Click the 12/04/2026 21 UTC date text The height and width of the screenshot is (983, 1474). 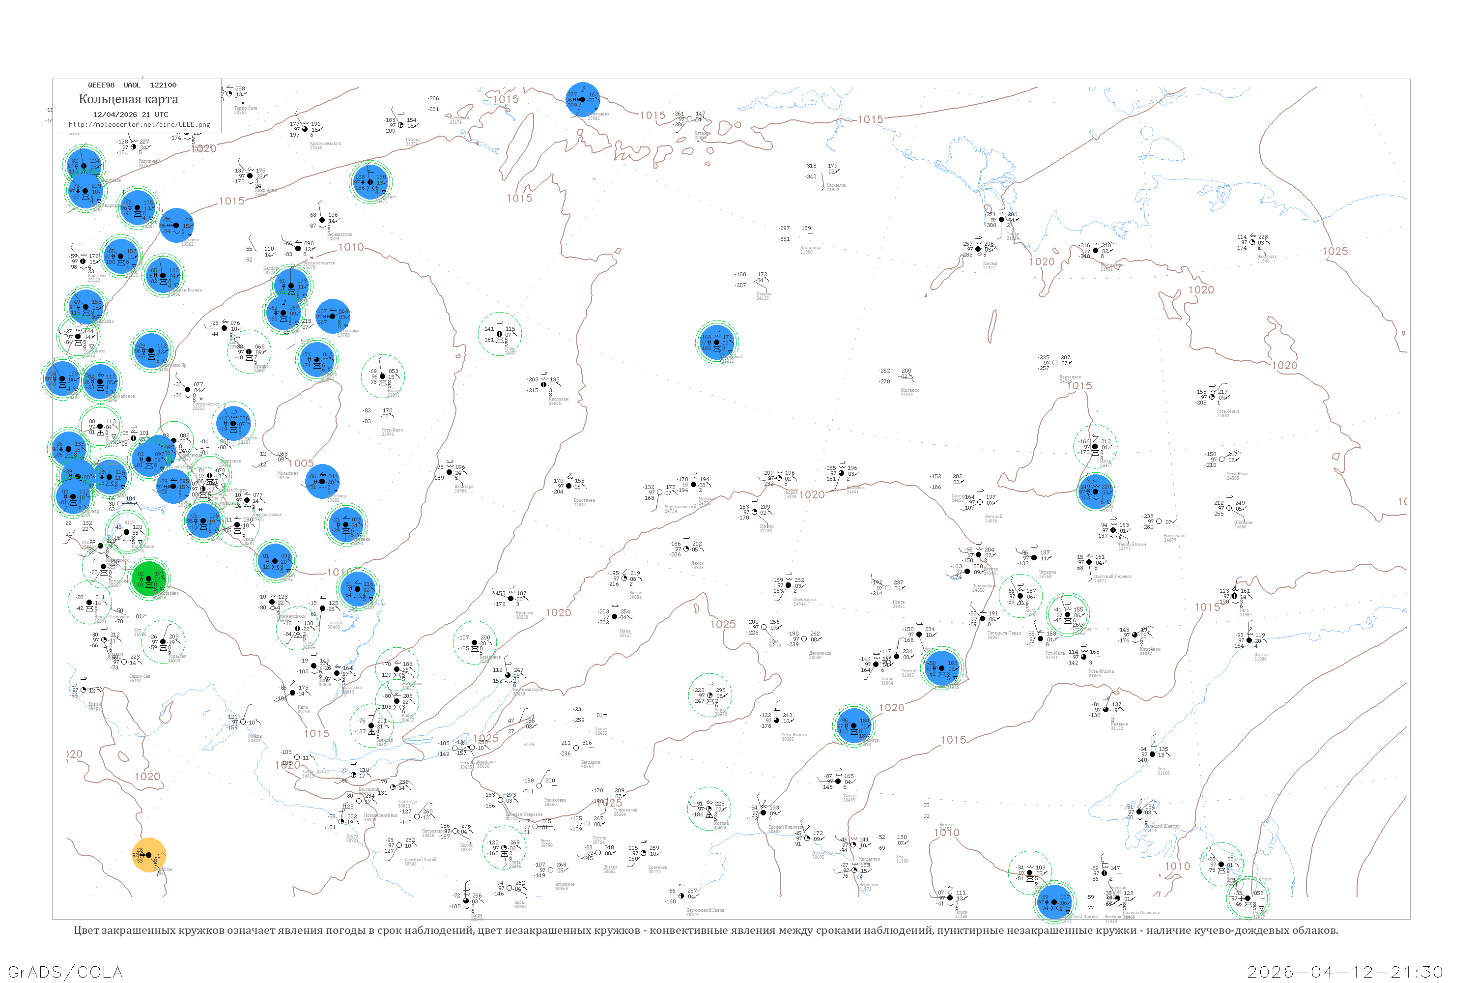click(x=130, y=115)
